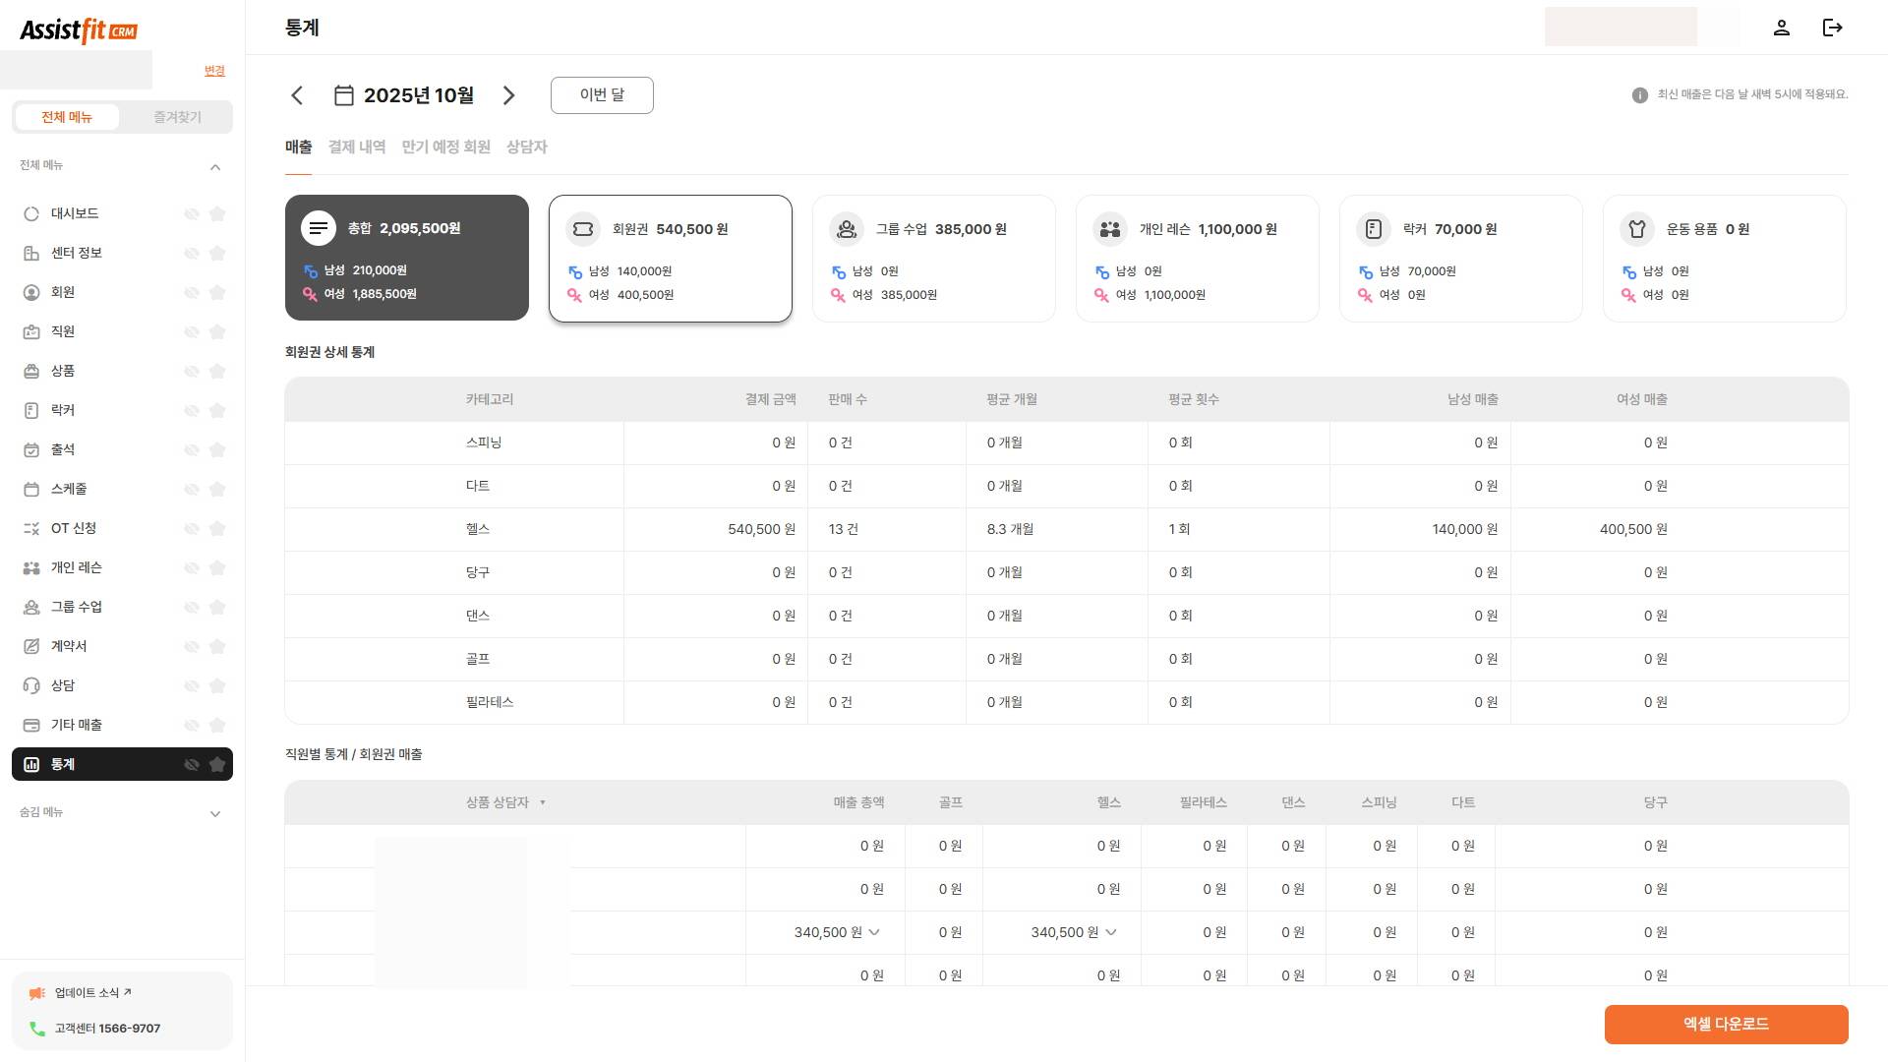
Task: Switch sidebar to 즐겨찾기 view
Action: pos(177,117)
